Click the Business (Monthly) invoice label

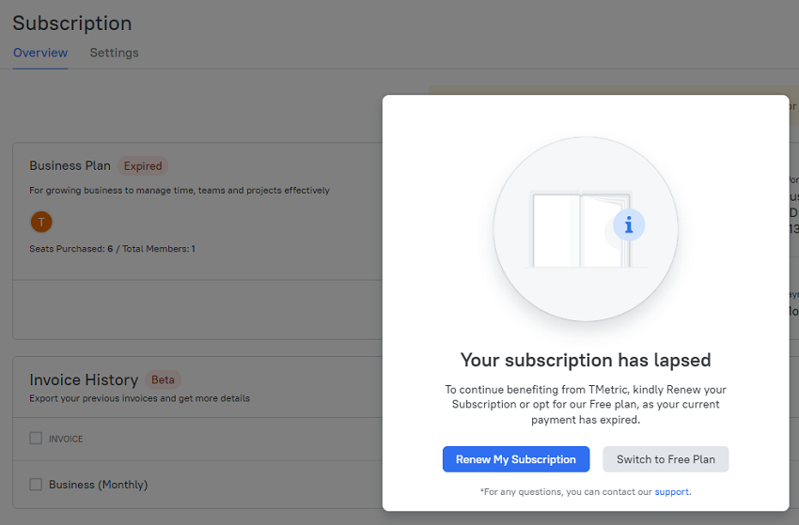tap(99, 485)
